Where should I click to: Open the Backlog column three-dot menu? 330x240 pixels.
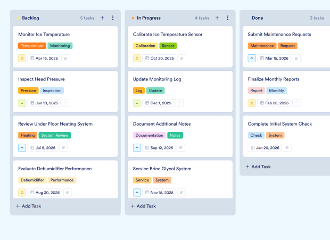tap(113, 18)
